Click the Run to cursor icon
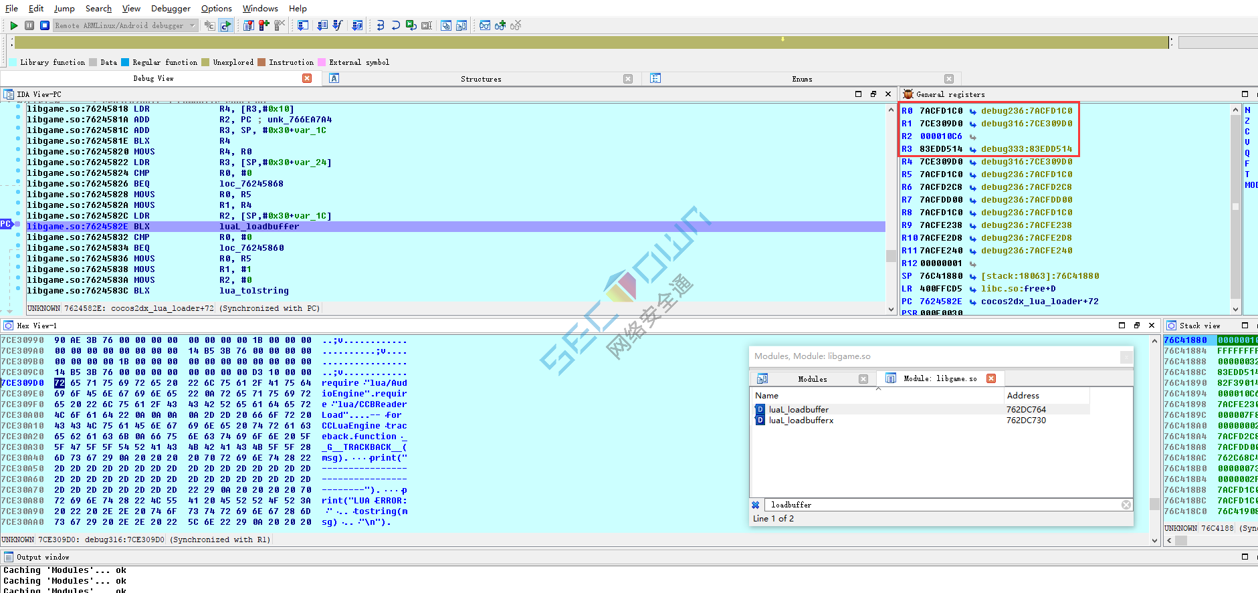This screenshot has width=1258, height=593. coord(427,25)
